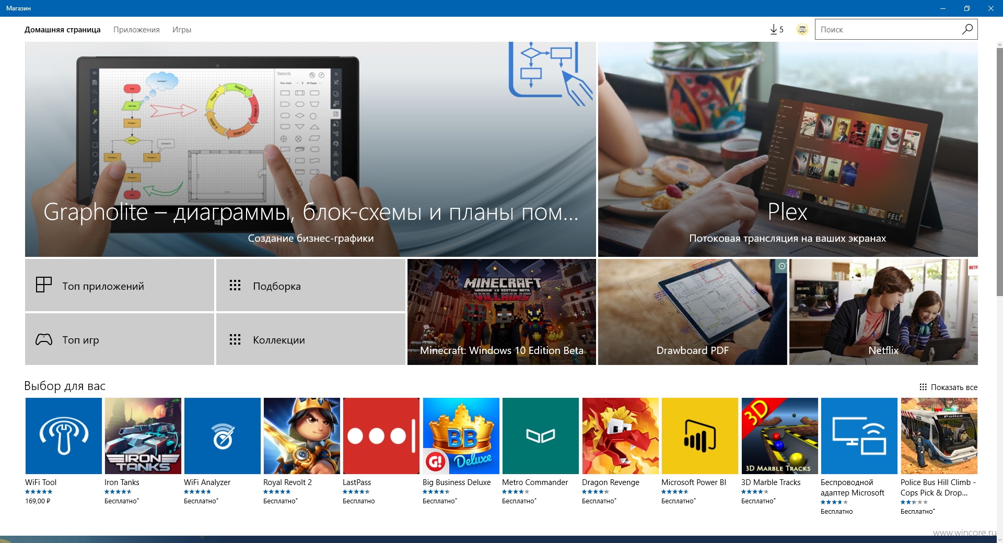The height and width of the screenshot is (543, 1003).
Task: Open Microsoft Power BI app icon
Action: pos(699,436)
